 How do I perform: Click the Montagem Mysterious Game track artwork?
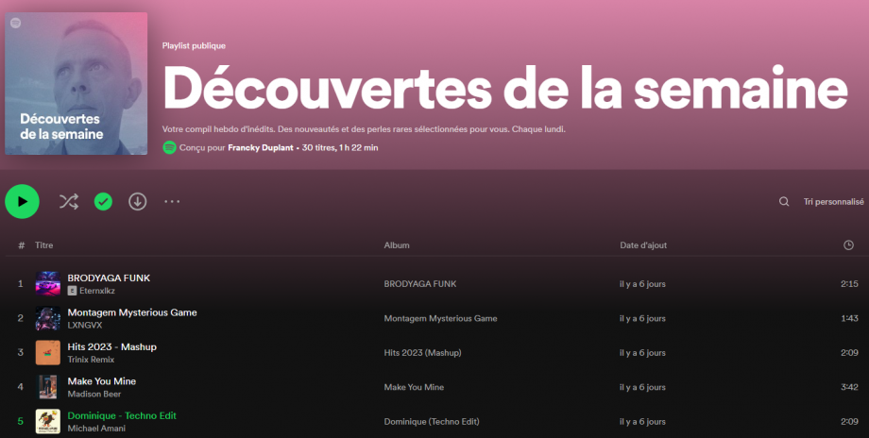click(47, 318)
